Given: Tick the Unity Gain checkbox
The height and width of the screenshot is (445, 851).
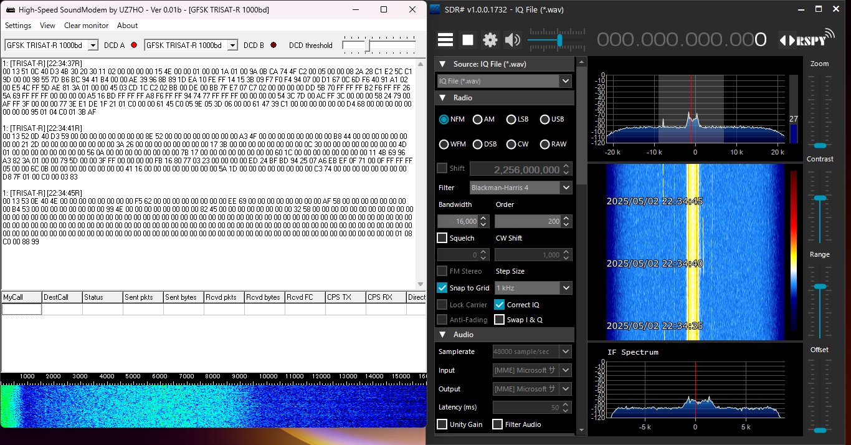Looking at the screenshot, I should 442,424.
